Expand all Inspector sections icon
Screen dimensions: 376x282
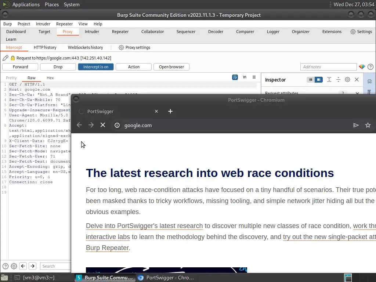(329, 80)
